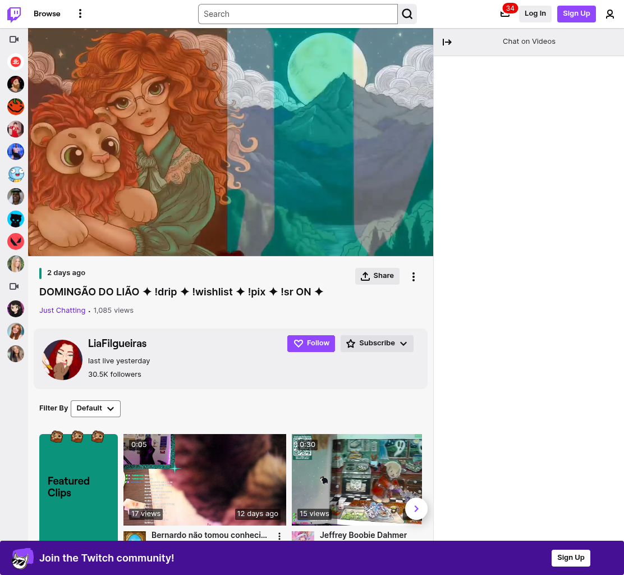Share this video
The image size is (624, 575).
coord(377,276)
